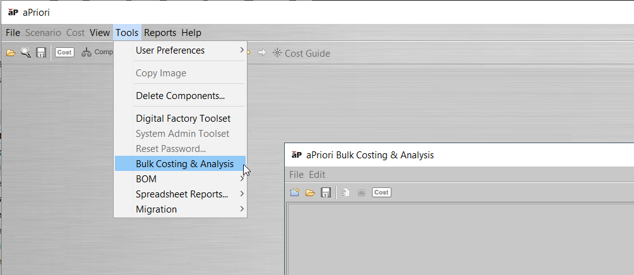Viewport: 634px width, 275px height.
Task: Select Bulk Costing & Analysis menu entry
Action: point(181,163)
